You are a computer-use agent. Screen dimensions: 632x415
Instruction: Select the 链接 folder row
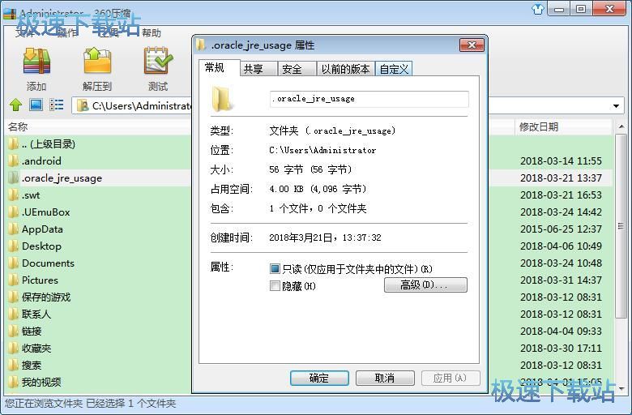99,332
